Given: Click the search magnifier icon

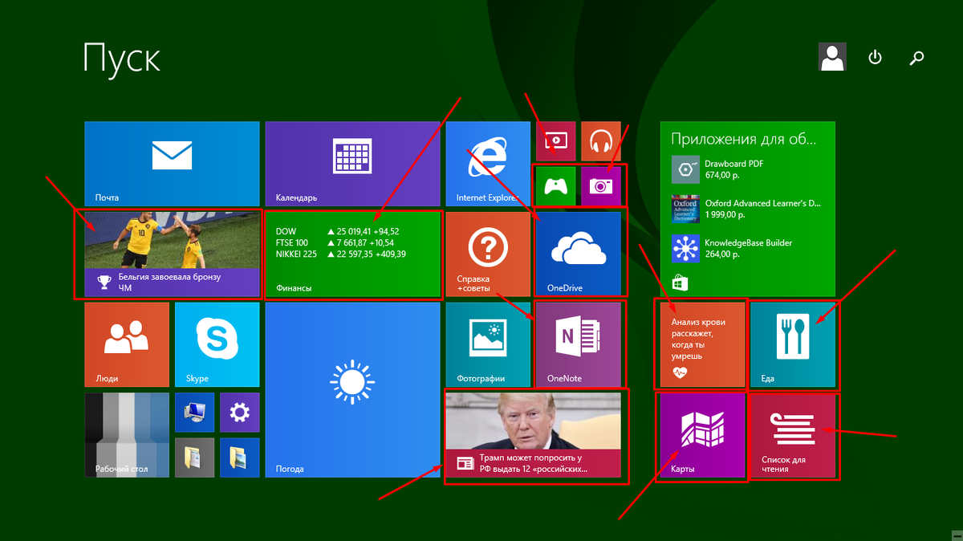Looking at the screenshot, I should 916,58.
